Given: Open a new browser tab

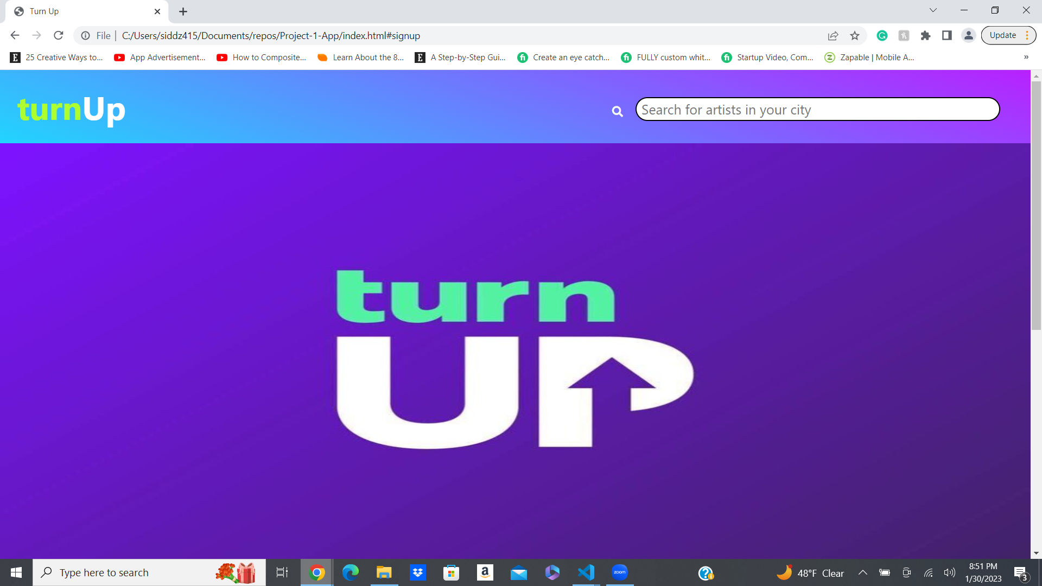Looking at the screenshot, I should 183,11.
